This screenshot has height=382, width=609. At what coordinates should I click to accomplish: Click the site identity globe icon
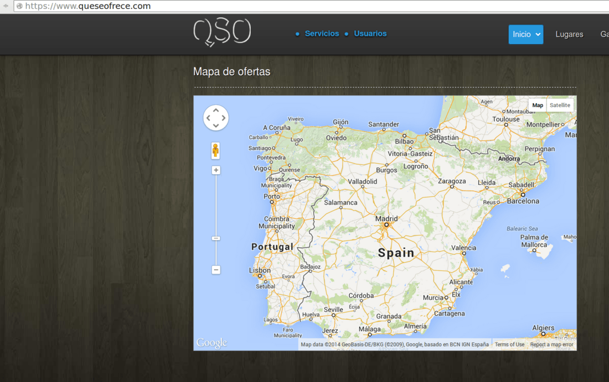(19, 6)
